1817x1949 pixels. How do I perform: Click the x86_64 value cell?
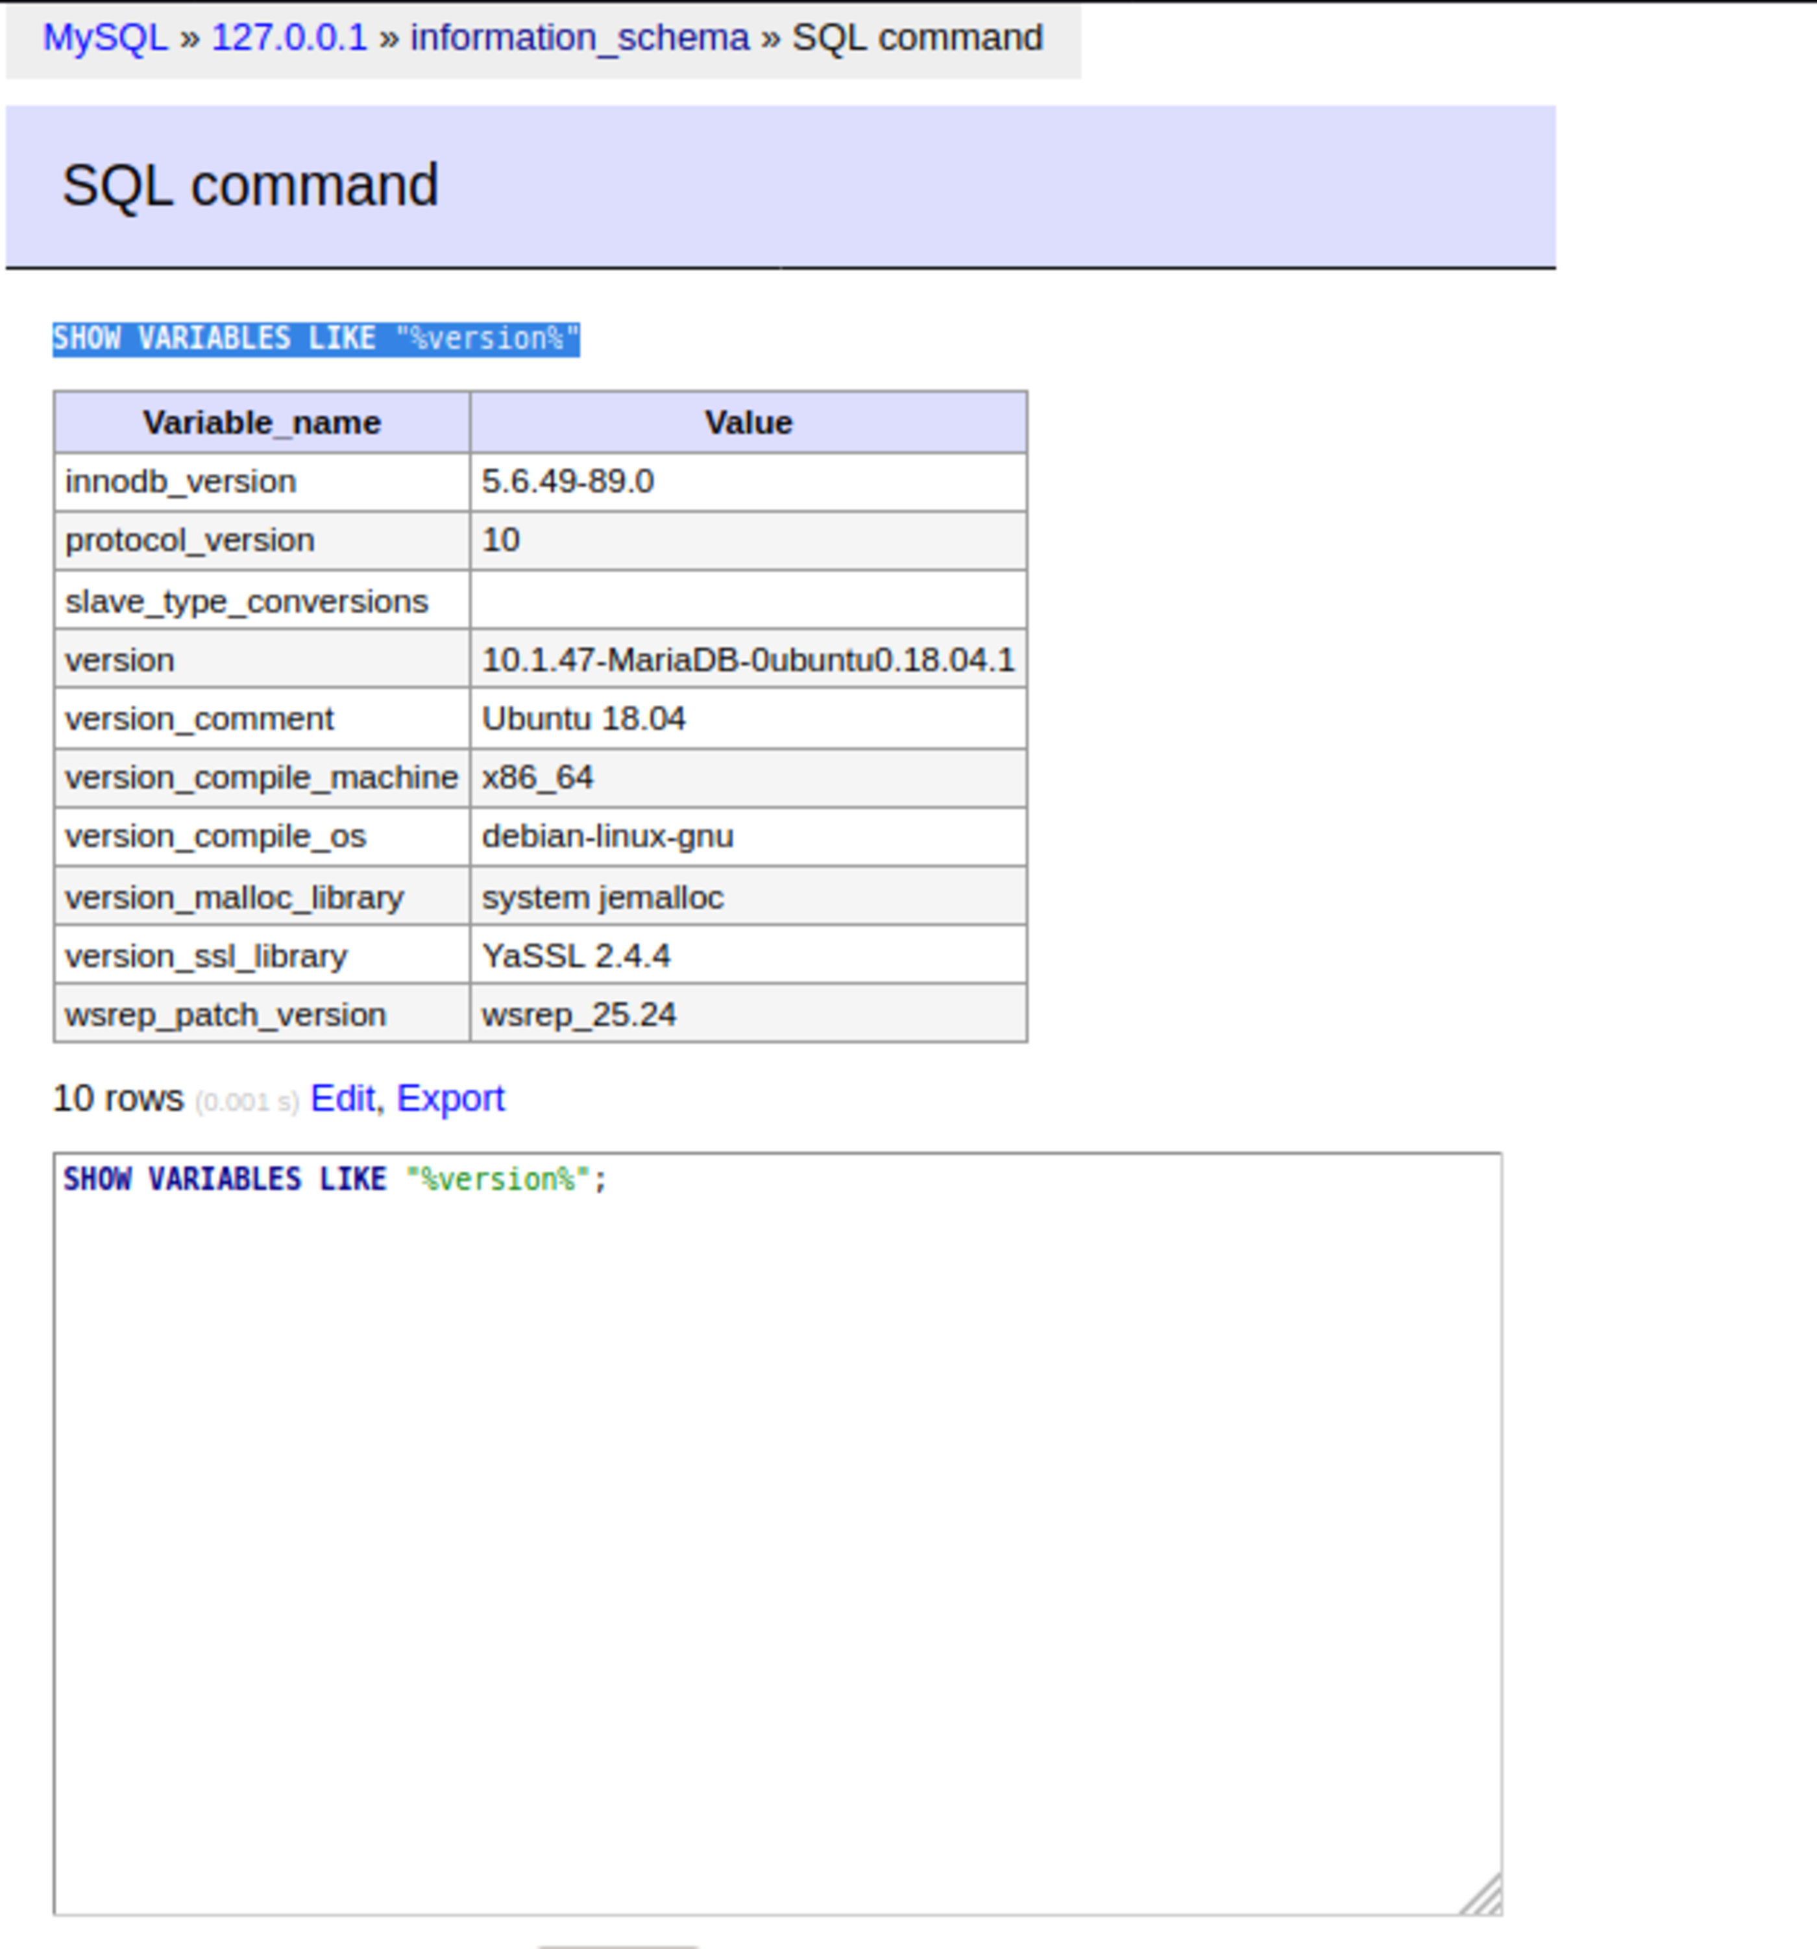click(x=537, y=778)
